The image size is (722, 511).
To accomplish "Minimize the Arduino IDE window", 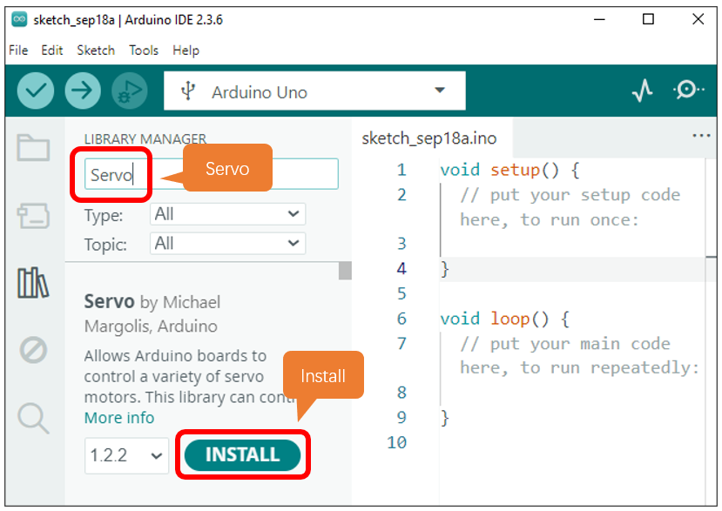I will pos(599,19).
